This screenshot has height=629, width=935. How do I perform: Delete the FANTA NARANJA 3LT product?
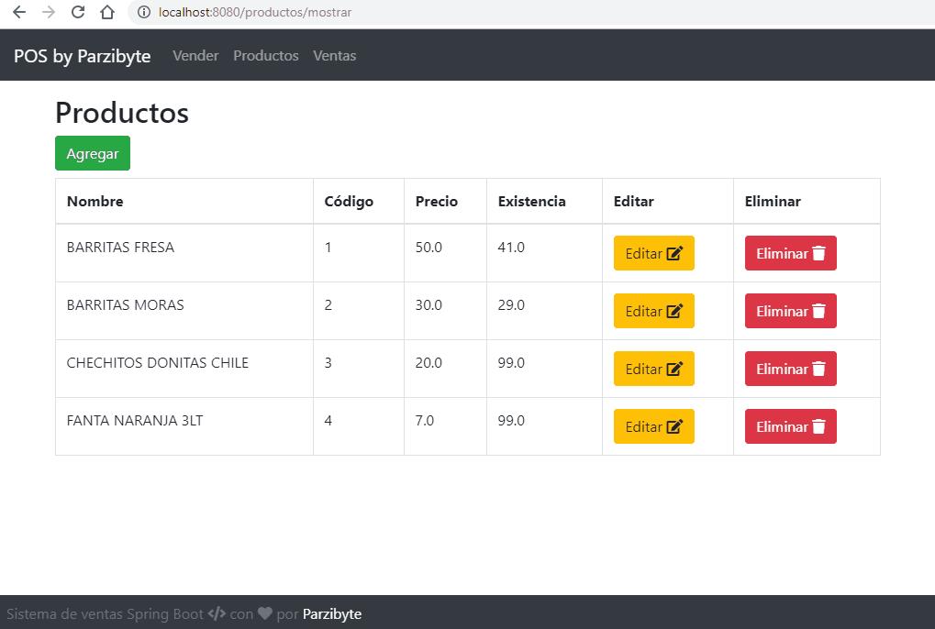[x=791, y=426]
